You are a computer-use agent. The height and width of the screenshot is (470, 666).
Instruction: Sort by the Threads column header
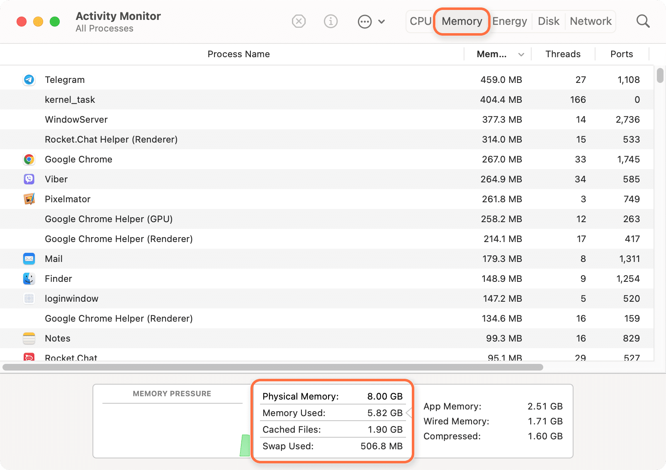(563, 54)
